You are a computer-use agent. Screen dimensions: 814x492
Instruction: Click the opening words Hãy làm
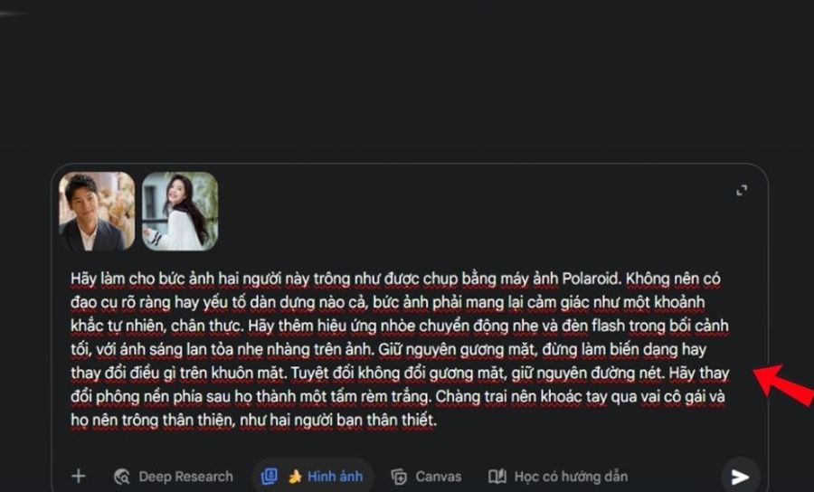(x=98, y=279)
